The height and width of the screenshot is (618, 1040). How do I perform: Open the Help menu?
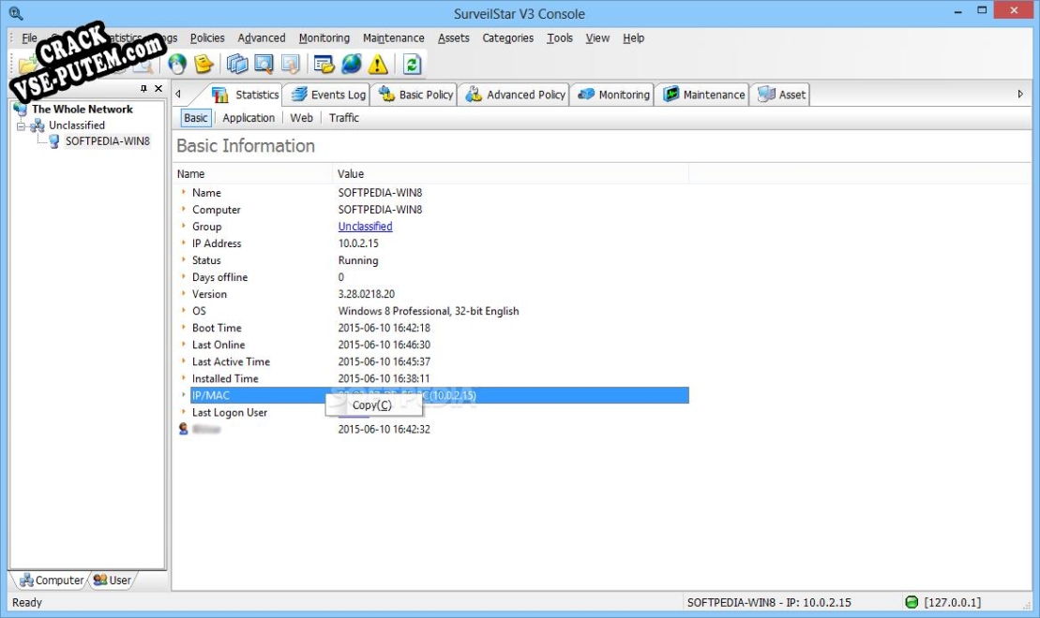click(633, 37)
